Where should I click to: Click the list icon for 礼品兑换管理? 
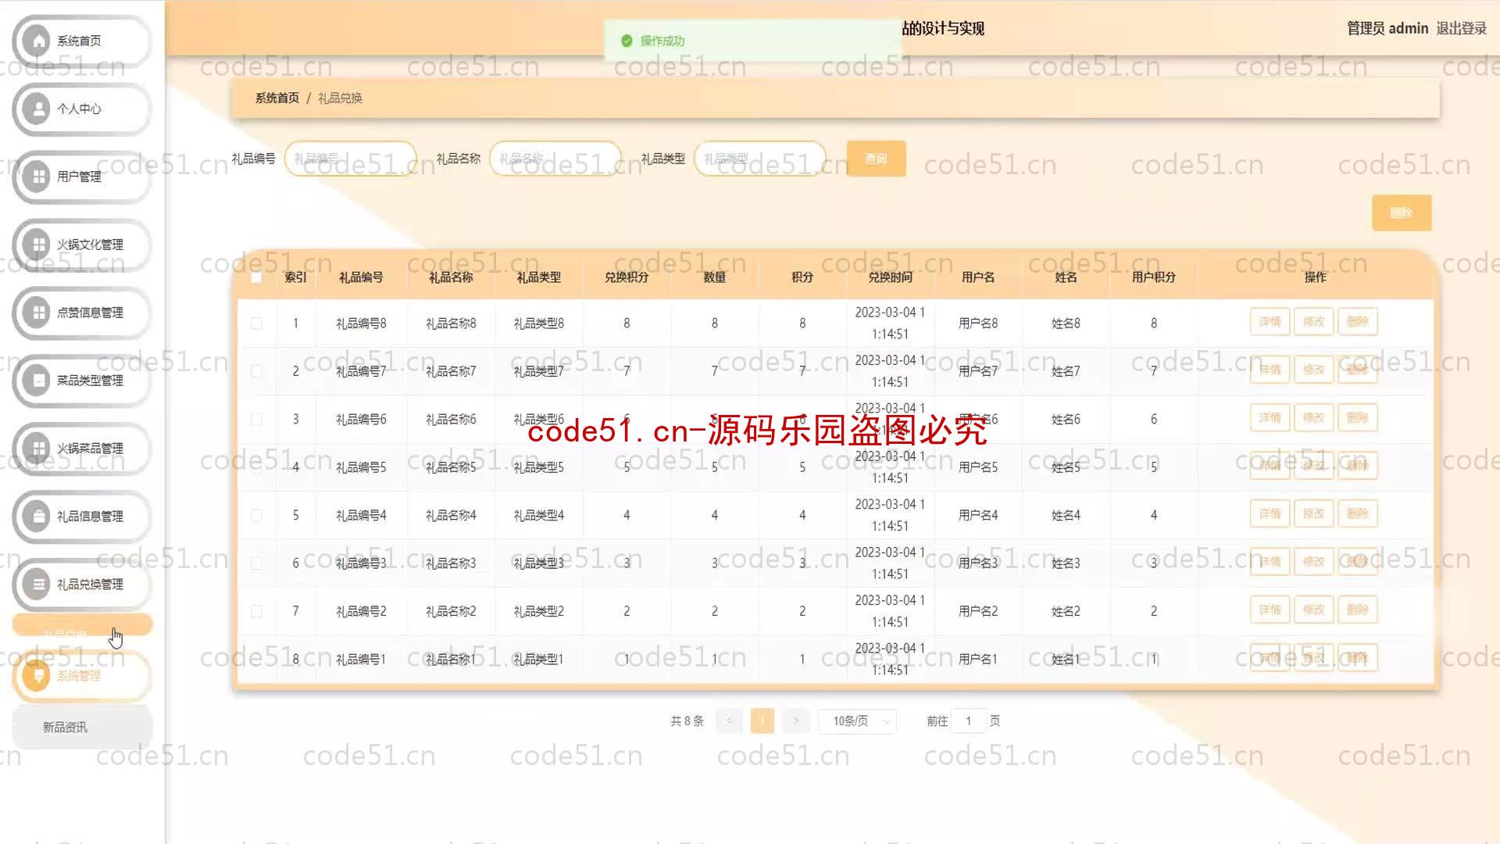click(37, 585)
